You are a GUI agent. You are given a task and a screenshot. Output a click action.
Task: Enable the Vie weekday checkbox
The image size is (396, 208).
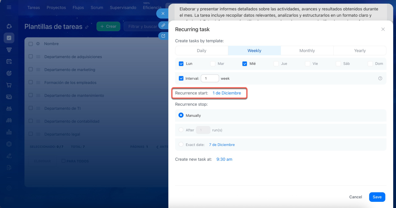[x=307, y=64]
